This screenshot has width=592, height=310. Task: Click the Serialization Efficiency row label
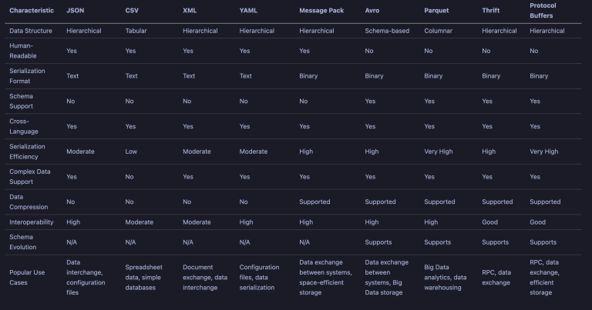[27, 152]
